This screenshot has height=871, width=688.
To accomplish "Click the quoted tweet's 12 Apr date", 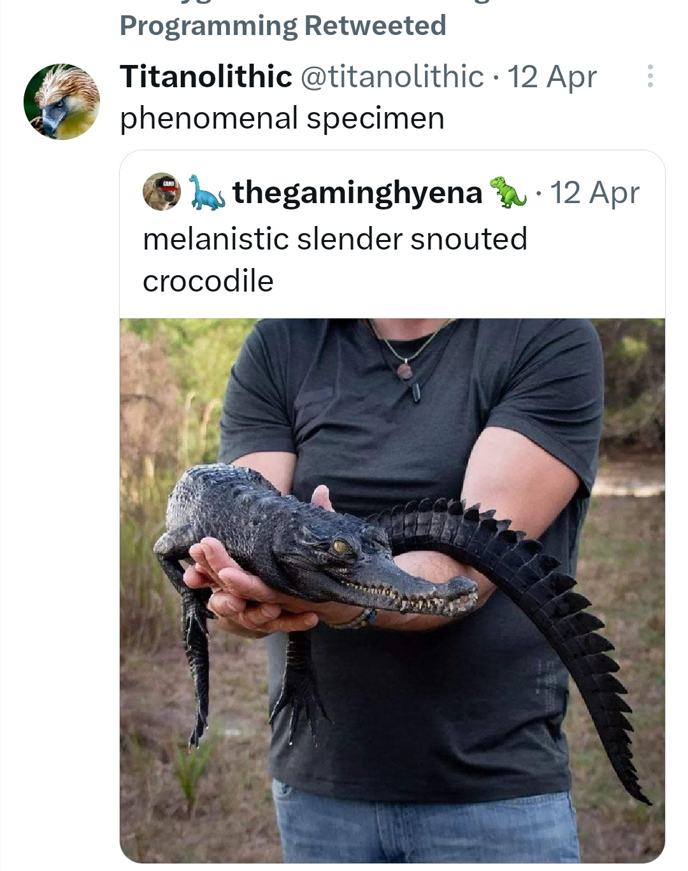I will click(x=594, y=192).
